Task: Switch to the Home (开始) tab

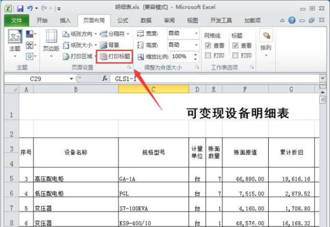Action: tap(42, 20)
